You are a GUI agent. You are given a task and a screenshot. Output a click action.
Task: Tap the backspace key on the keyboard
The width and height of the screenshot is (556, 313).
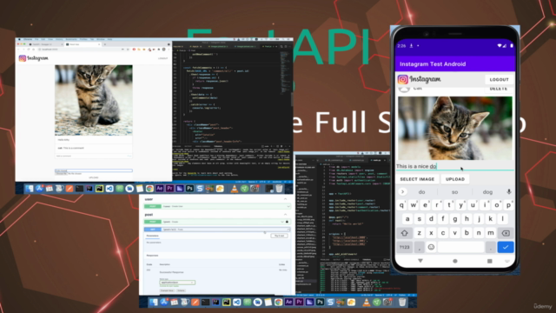coord(506,233)
